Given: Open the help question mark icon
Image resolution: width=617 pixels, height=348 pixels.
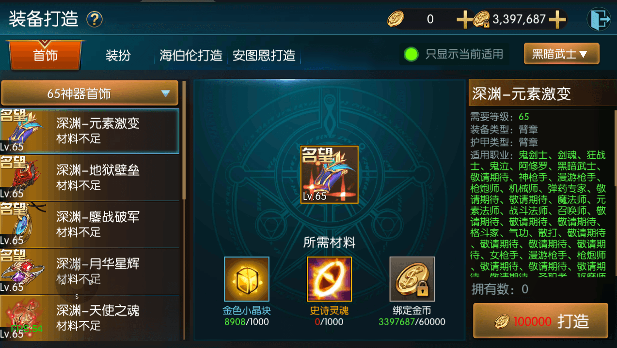Looking at the screenshot, I should point(95,20).
